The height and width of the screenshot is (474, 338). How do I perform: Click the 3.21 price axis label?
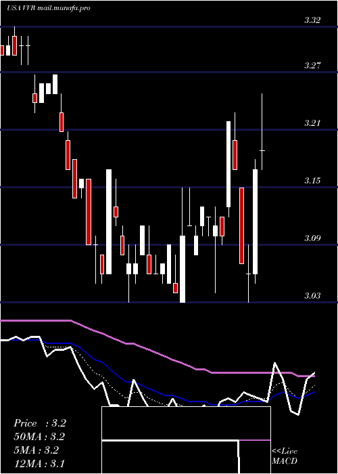(x=312, y=123)
